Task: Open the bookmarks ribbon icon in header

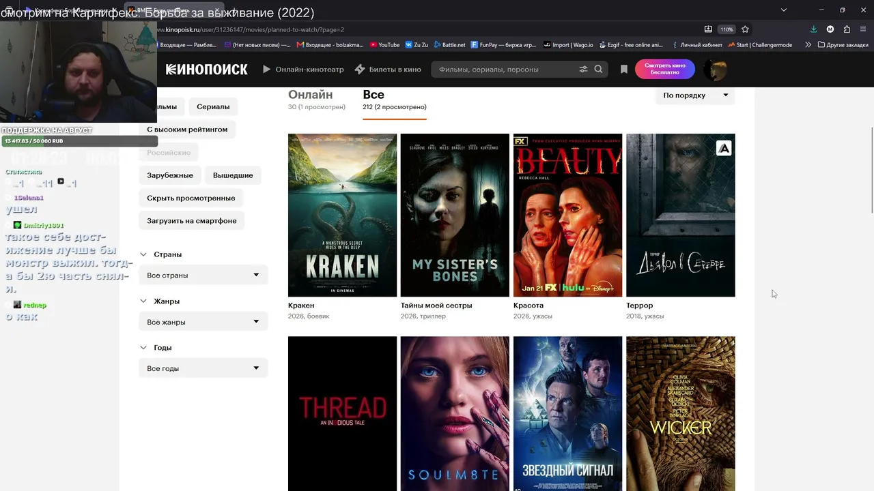Action: [623, 69]
